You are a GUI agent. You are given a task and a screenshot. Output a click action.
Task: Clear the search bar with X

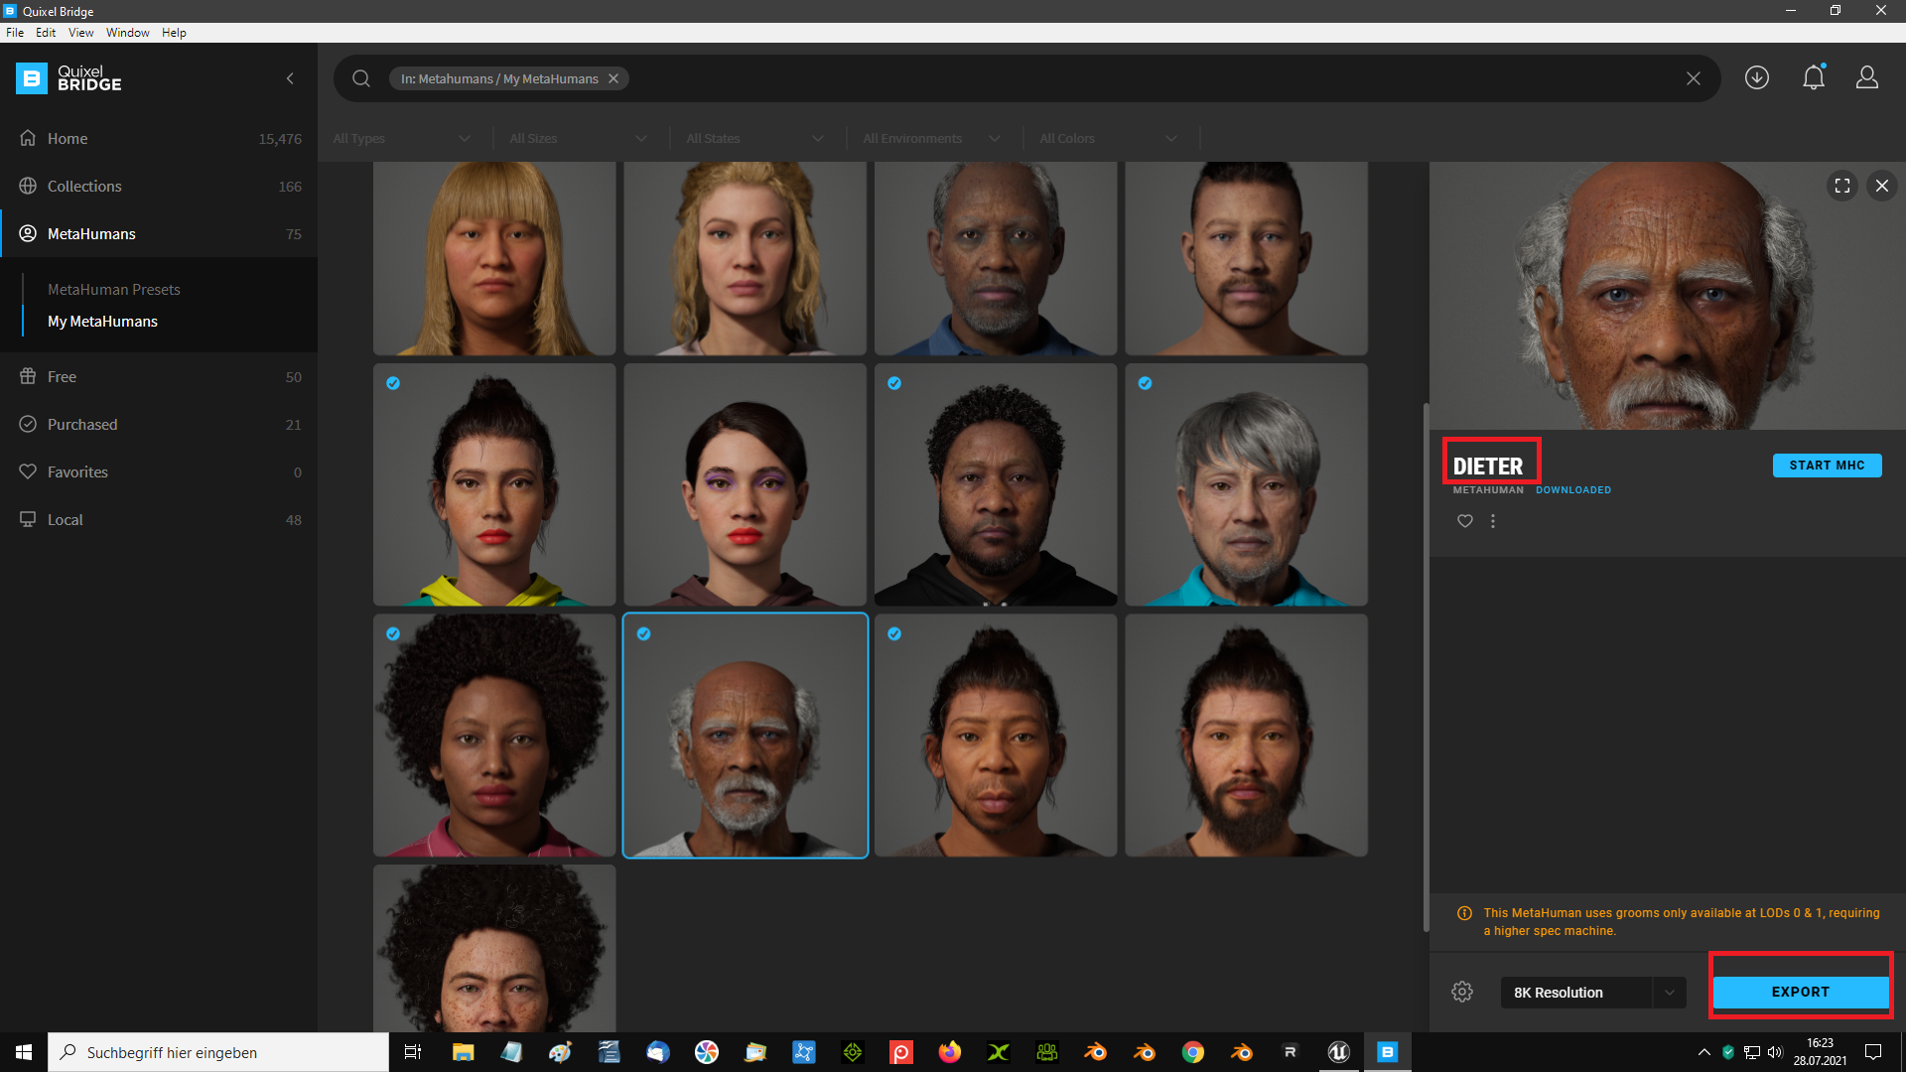pyautogui.click(x=1694, y=78)
